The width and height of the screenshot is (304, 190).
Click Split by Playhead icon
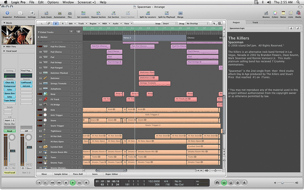(166, 13)
